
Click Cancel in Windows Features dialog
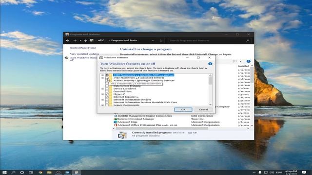(x=203, y=109)
